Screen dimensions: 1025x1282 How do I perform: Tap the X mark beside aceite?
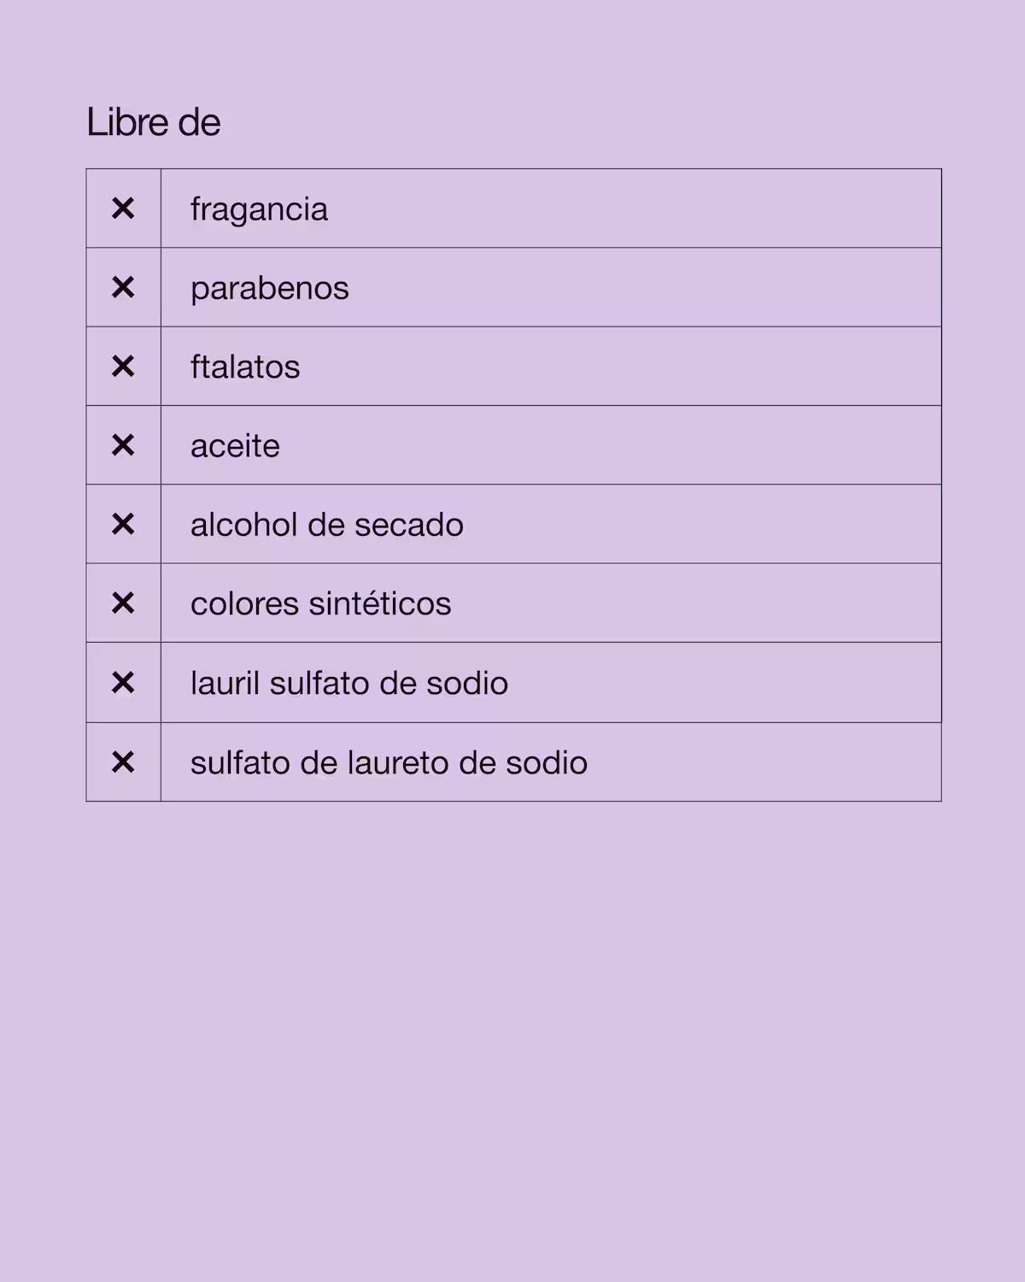tap(123, 445)
